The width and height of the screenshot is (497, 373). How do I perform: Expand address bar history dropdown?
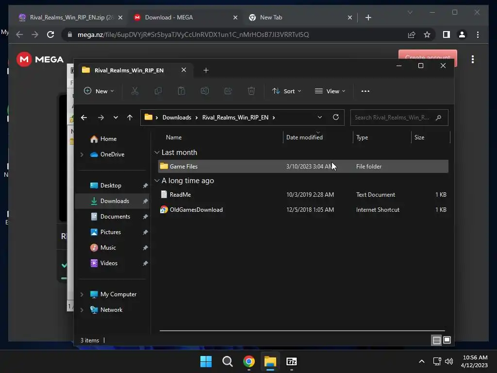(x=320, y=118)
